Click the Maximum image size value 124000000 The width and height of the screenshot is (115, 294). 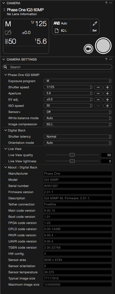click(x=78, y=285)
